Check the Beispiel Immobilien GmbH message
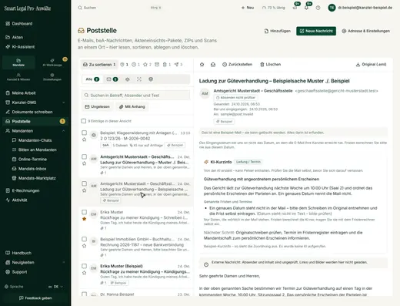Screen dimensions: 400x306 coord(84,239)
